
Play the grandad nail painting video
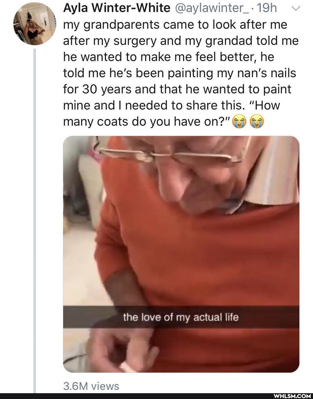coord(181,254)
